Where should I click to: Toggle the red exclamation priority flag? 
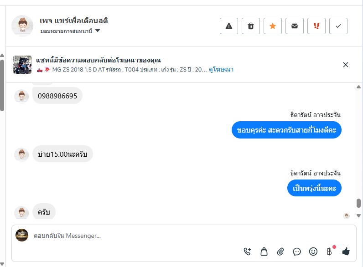click(x=316, y=26)
